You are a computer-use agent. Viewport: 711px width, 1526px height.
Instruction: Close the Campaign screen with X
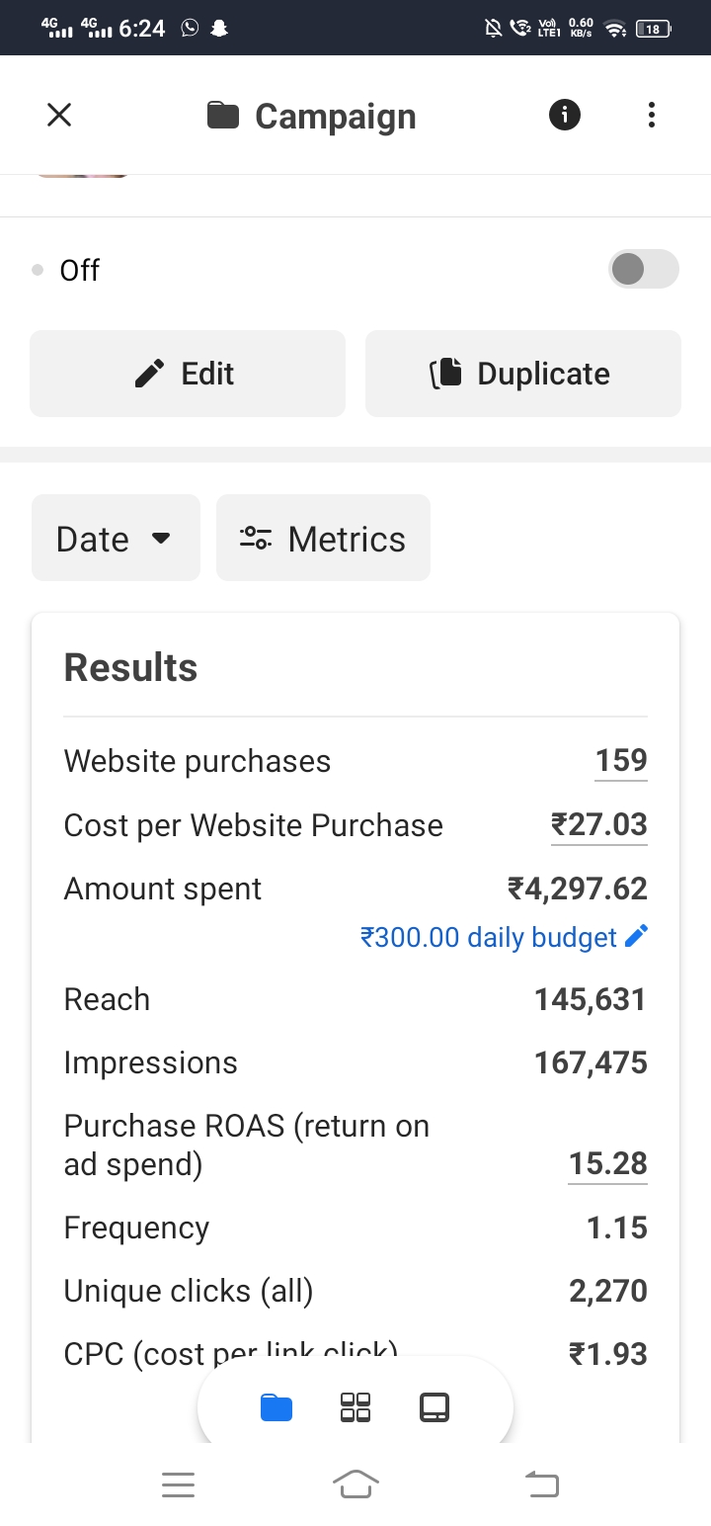pos(59,116)
